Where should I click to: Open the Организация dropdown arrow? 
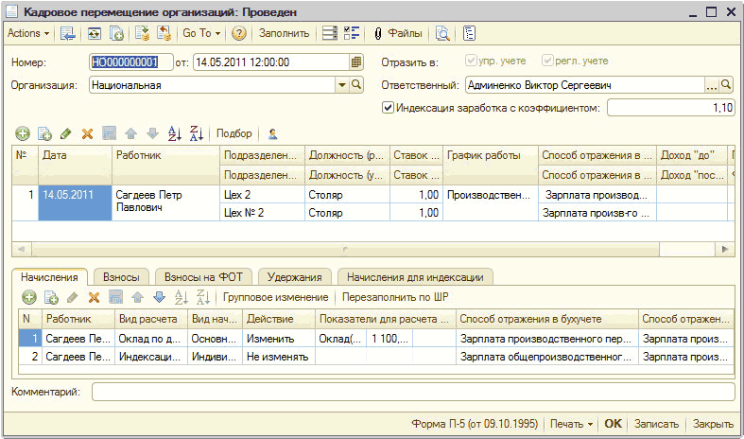pyautogui.click(x=342, y=85)
